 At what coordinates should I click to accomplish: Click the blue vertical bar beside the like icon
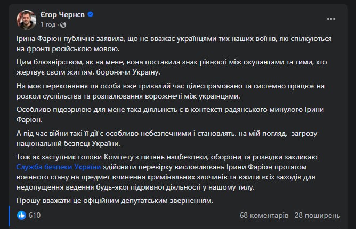click(10, 215)
